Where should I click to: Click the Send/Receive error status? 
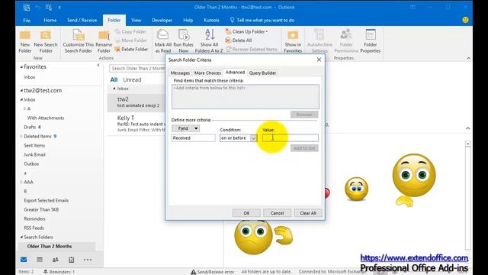(212, 272)
